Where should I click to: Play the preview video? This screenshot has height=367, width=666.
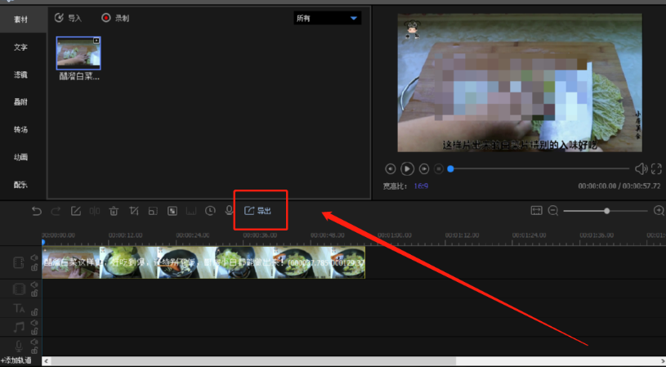[407, 168]
